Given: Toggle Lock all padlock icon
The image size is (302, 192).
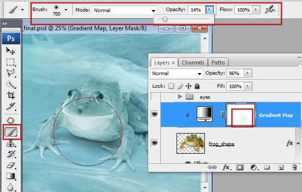Looking at the screenshot, I should [x=197, y=86].
